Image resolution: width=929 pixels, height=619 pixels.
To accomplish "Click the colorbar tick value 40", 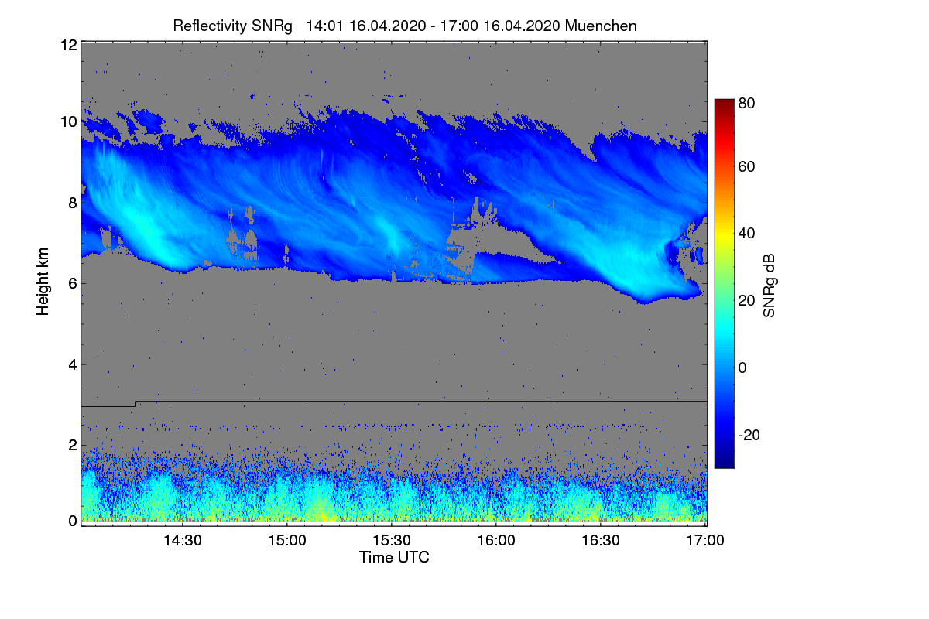I will point(748,234).
